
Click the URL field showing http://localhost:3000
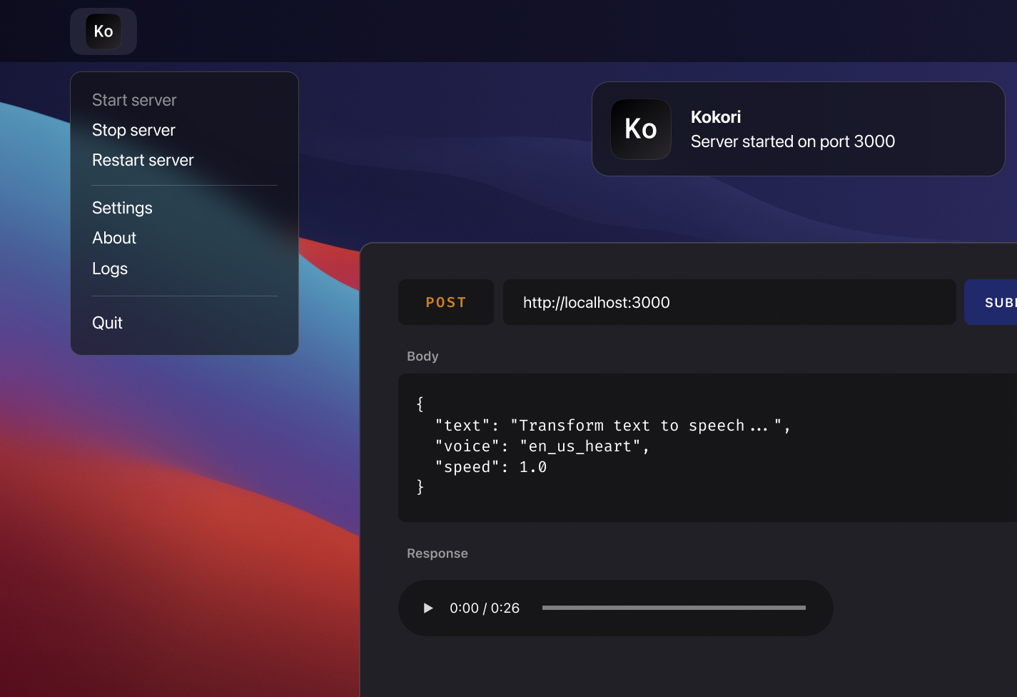tap(729, 302)
